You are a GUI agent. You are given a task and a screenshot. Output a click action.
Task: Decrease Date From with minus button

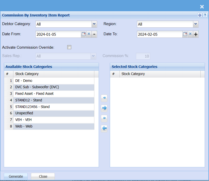tap(94, 34)
